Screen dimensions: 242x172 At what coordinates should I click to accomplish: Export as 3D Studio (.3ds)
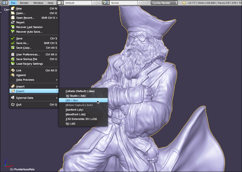click(x=83, y=96)
